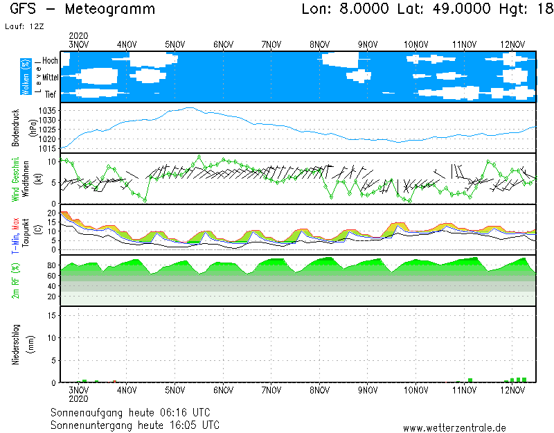Screen dimensions: 554x433
Task: Select the 10 tick on the precipitation axis
Action: [52, 338]
